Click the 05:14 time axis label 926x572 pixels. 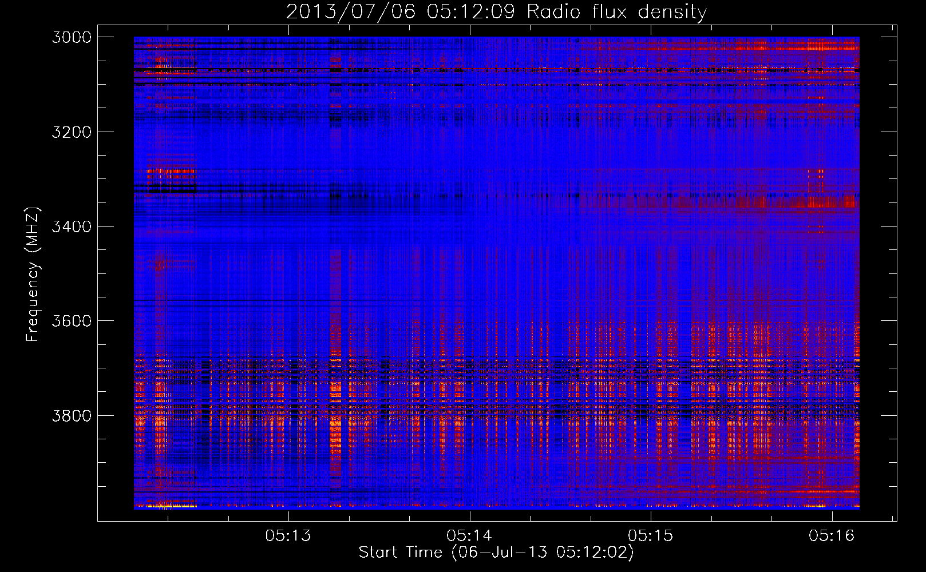coord(470,535)
